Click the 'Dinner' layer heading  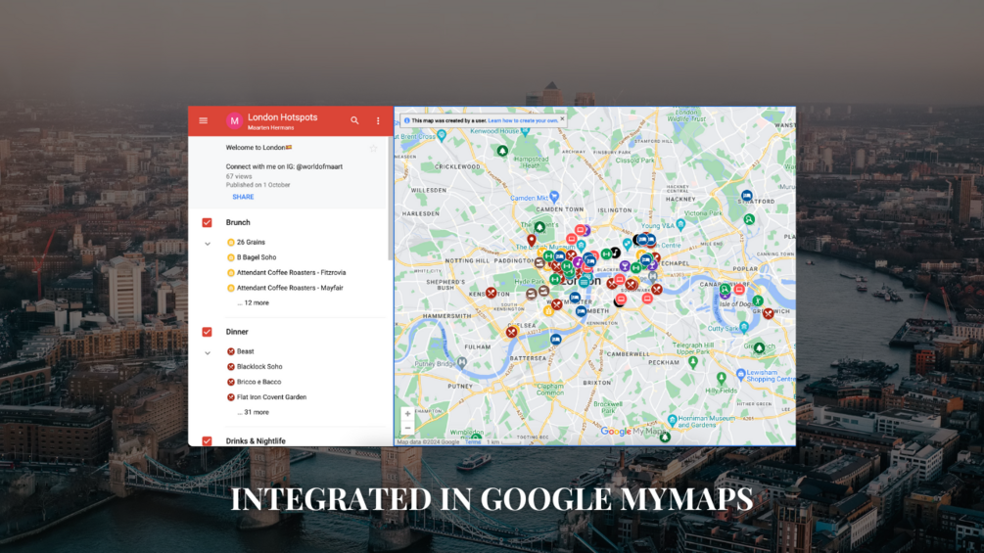click(x=237, y=332)
